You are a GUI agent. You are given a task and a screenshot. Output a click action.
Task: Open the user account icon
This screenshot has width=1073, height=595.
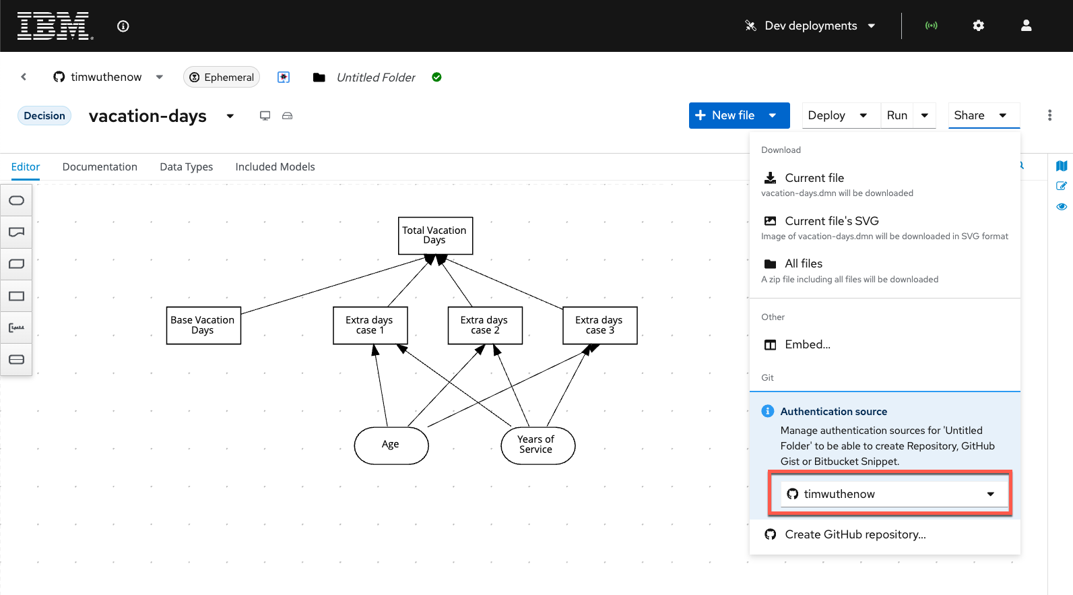coord(1026,26)
